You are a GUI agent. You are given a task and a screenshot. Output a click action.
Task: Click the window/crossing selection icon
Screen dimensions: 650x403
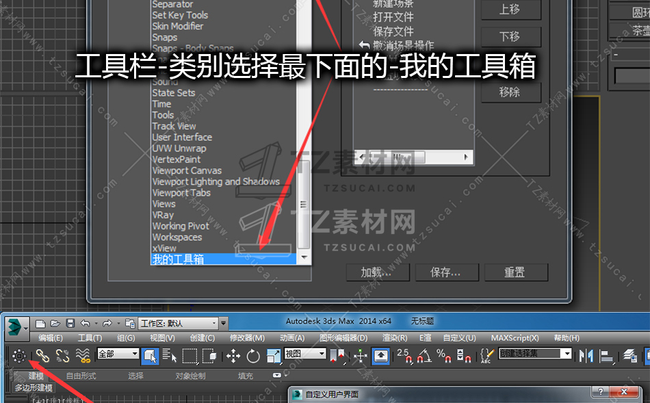click(209, 356)
